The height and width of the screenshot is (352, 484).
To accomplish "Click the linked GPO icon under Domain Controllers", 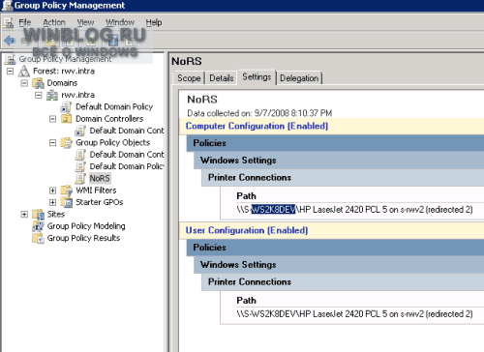I will pos(80,131).
